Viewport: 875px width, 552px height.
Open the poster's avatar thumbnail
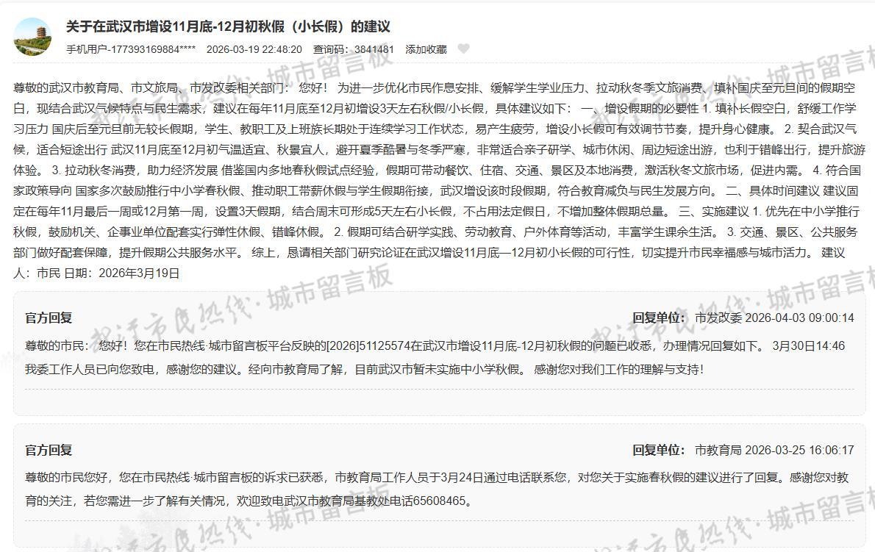(32, 37)
